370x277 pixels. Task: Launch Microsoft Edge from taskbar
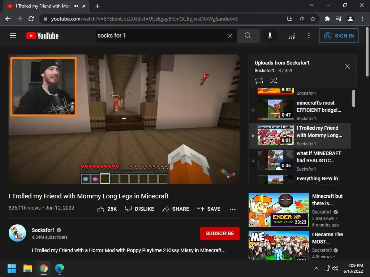point(60,268)
